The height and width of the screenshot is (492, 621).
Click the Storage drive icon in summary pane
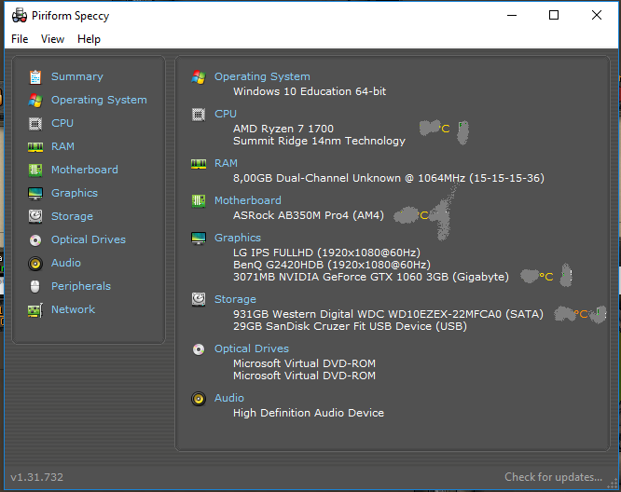tap(199, 299)
